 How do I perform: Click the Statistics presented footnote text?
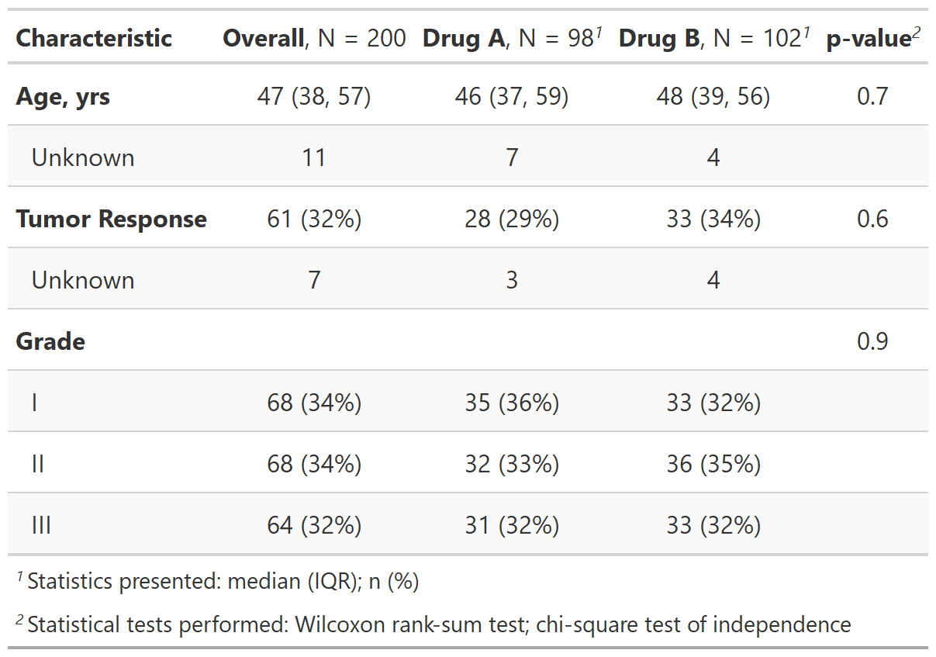tap(223, 582)
